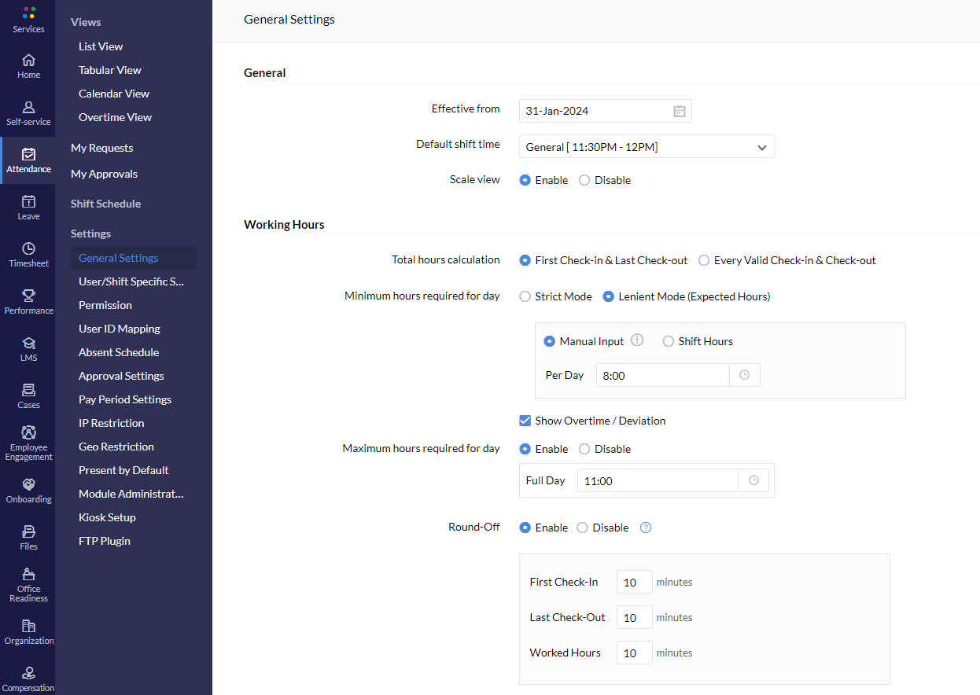The width and height of the screenshot is (980, 695).
Task: Open the Calendar View menu item
Action: click(114, 94)
